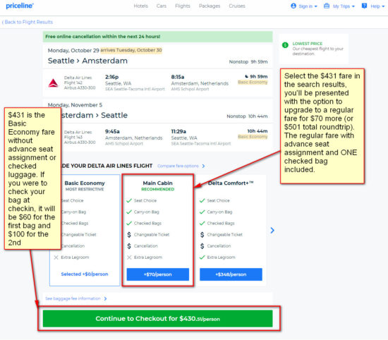
Task: Upgrade to Main Cabin for +$70/person
Action: [x=158, y=274]
